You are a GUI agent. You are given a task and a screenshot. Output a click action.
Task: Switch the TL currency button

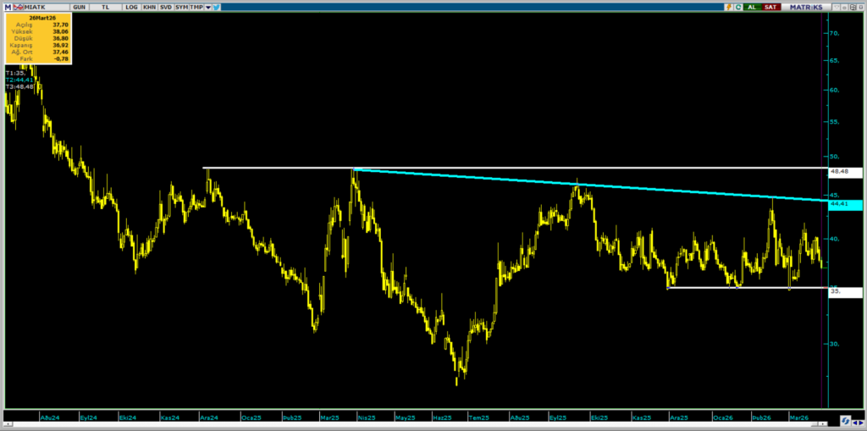coord(106,7)
